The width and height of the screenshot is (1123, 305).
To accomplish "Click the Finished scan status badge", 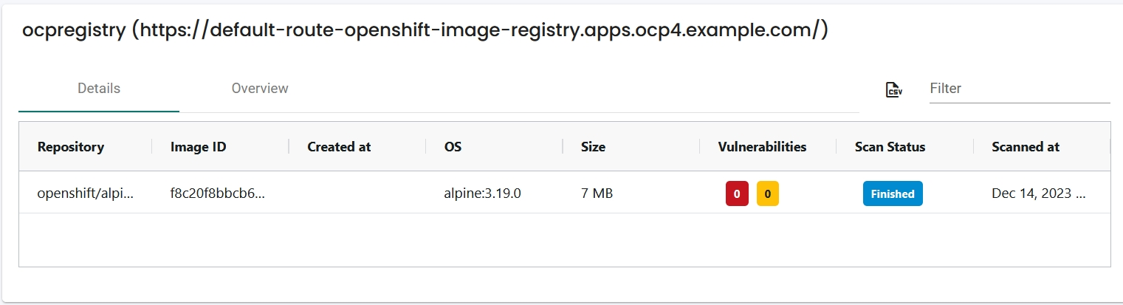I will point(893,193).
